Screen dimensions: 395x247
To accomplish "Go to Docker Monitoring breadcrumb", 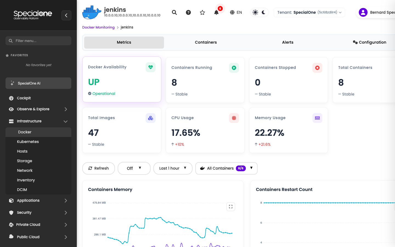I will click(98, 27).
